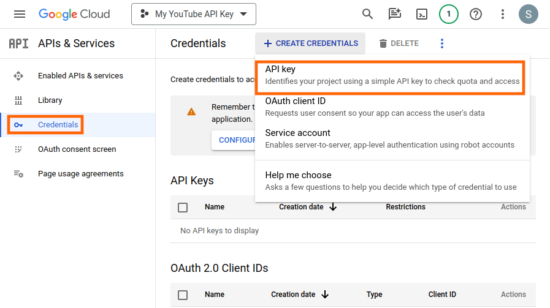550x308 pixels.
Task: Select all OAuth 2.0 Client IDs checkbox
Action: (183, 295)
